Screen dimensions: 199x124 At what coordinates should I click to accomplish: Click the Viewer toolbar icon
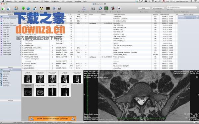tap(93, 9)
